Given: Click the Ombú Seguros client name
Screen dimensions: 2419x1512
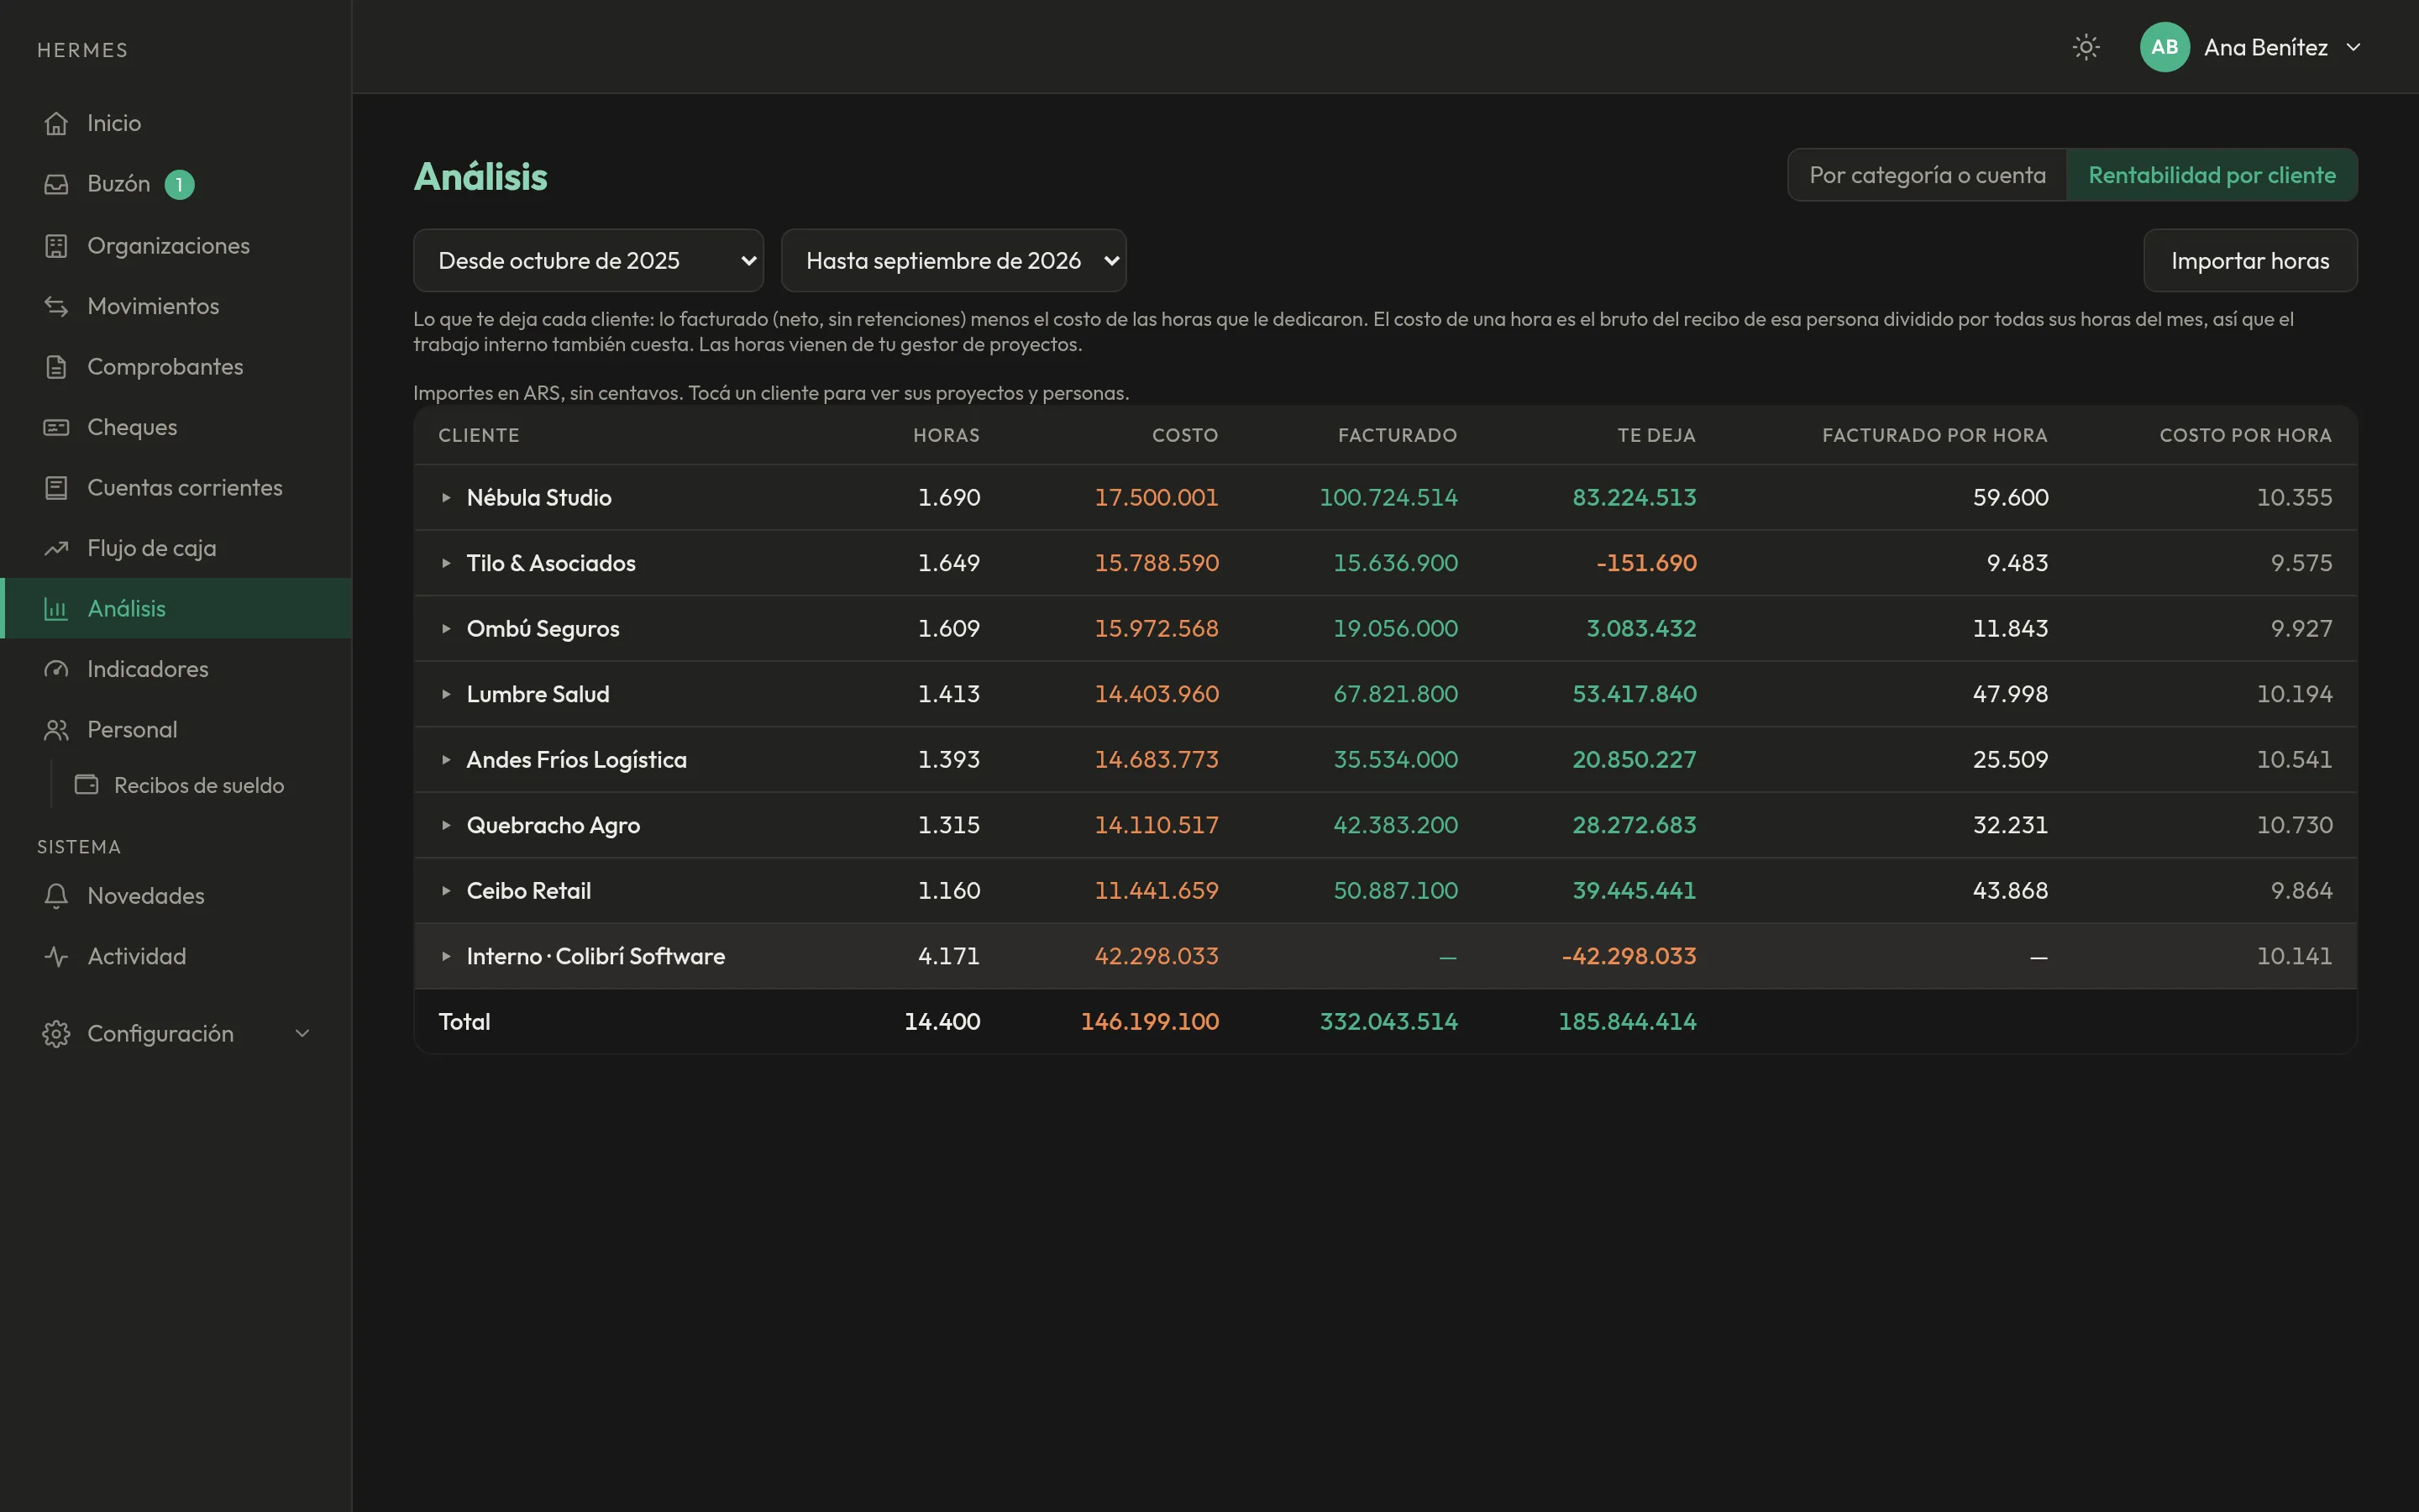Looking at the screenshot, I should (x=543, y=629).
